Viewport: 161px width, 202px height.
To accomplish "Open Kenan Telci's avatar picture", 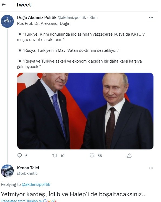I will [x=7, y=171].
